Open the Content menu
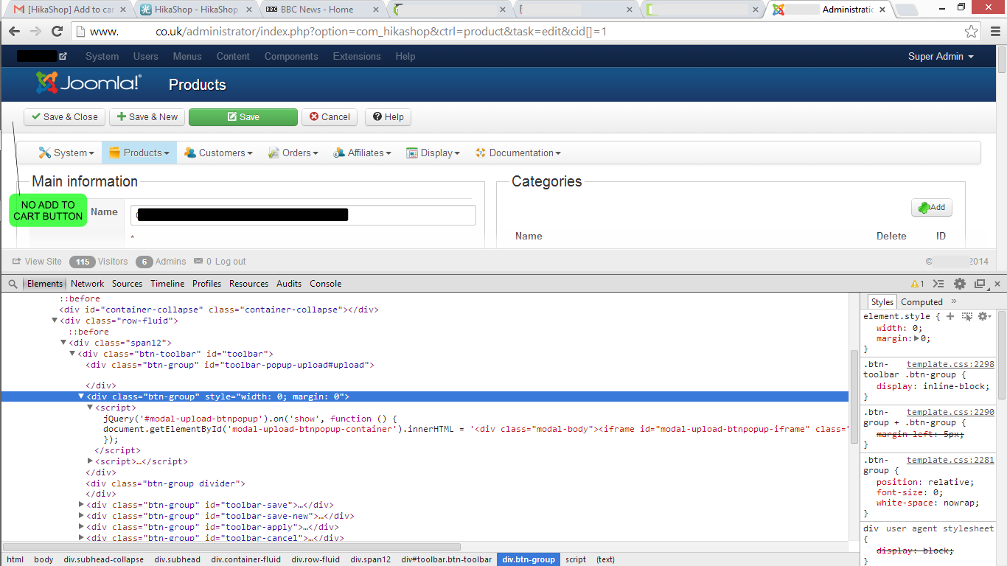Screen dimensions: 1007x566 (x=233, y=57)
